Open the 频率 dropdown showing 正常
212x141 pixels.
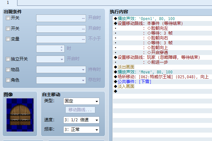(81, 130)
